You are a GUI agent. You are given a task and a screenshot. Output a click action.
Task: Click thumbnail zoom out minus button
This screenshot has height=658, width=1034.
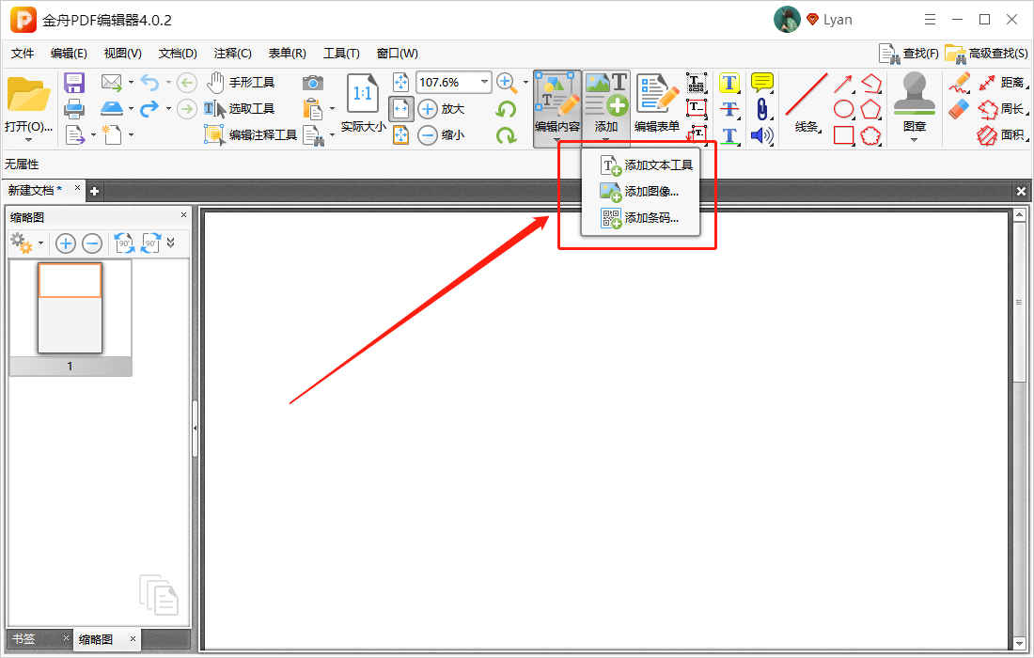tap(92, 243)
